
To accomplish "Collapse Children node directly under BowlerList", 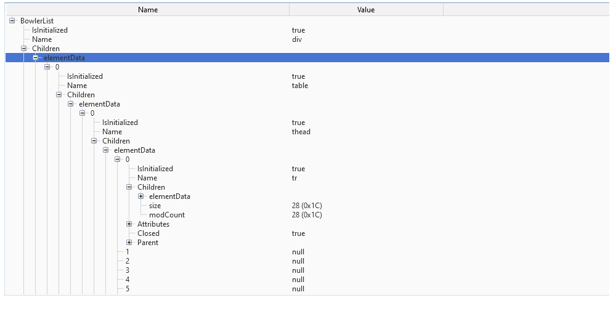I will (24, 49).
